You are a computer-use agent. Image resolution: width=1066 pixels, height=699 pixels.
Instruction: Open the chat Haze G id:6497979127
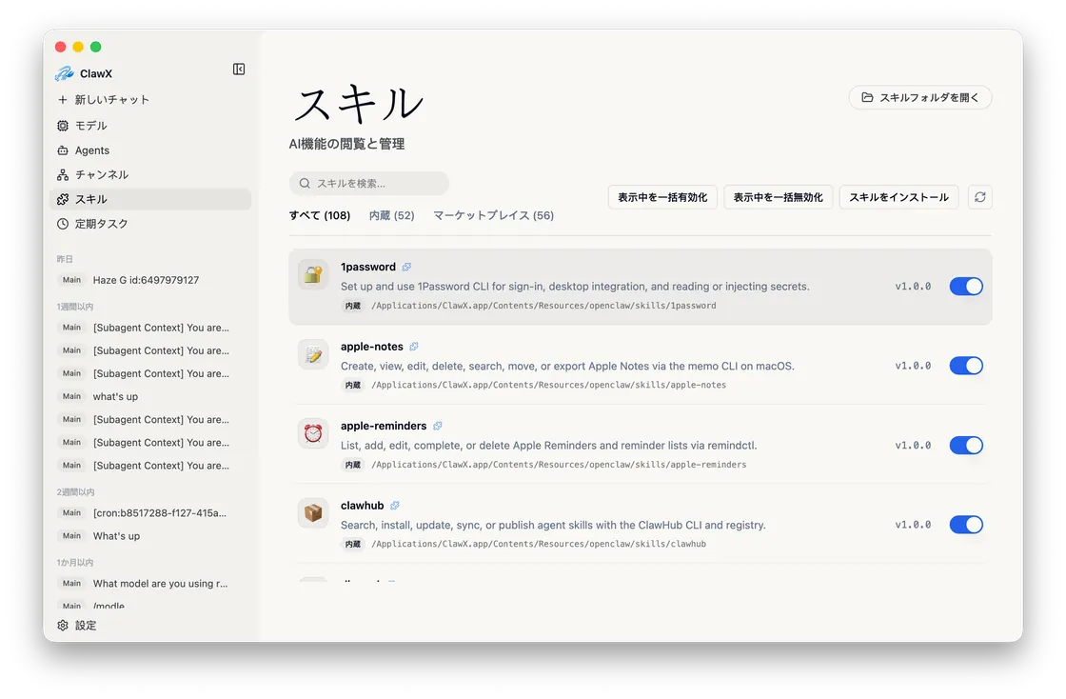coord(150,280)
